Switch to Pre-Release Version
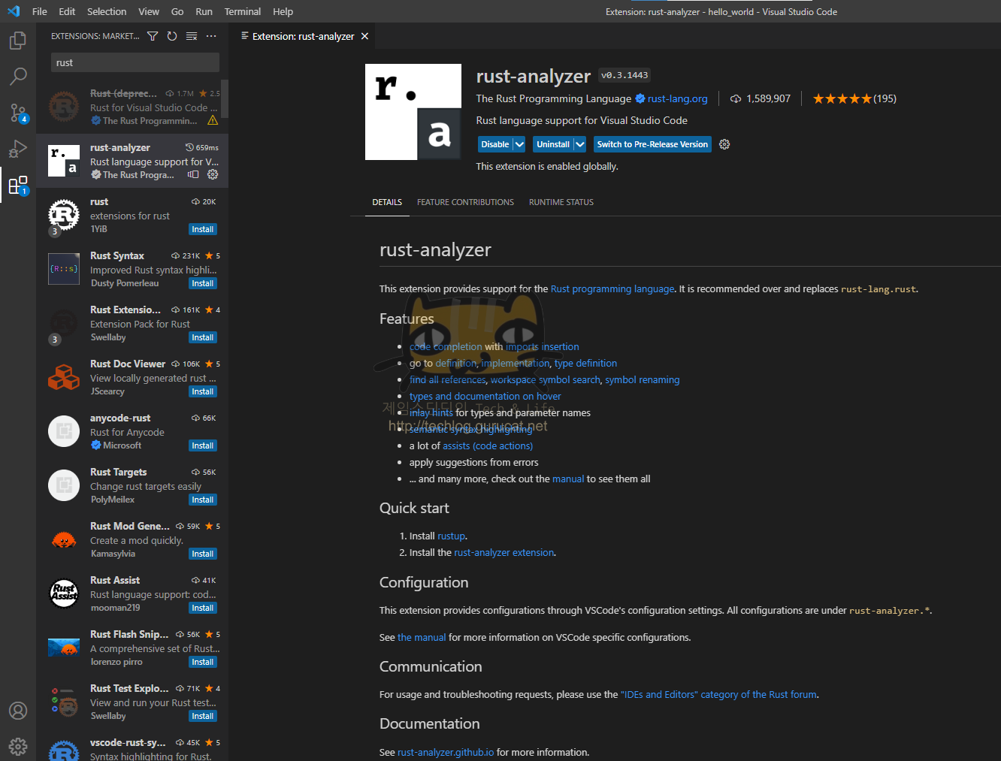The width and height of the screenshot is (1001, 761). pyautogui.click(x=652, y=144)
